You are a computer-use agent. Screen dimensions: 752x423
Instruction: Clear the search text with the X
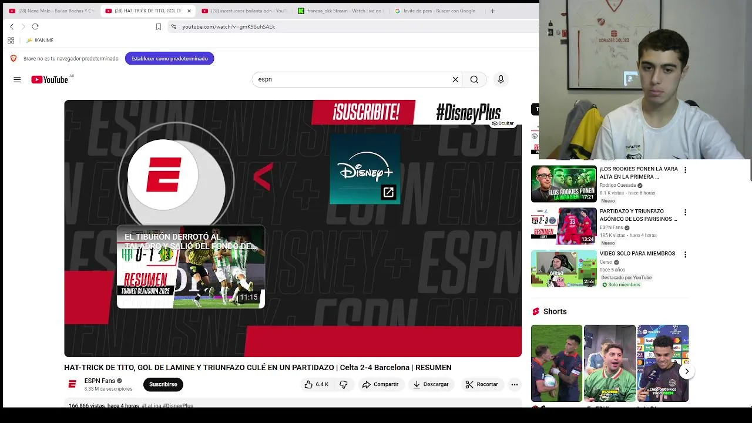click(455, 79)
